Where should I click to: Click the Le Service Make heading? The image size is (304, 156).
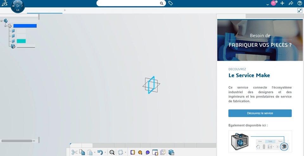[249, 75]
